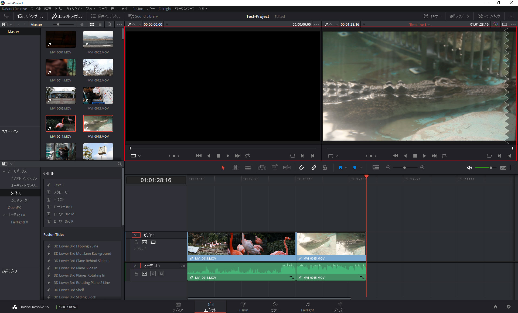Screen dimensions: 518x313
Task: Toggle the エフェクトライブラリ panel button
Action: click(x=67, y=16)
